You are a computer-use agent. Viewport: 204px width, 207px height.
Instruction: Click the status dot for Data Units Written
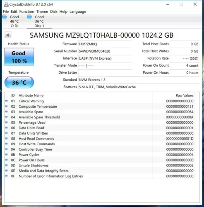[6, 133]
